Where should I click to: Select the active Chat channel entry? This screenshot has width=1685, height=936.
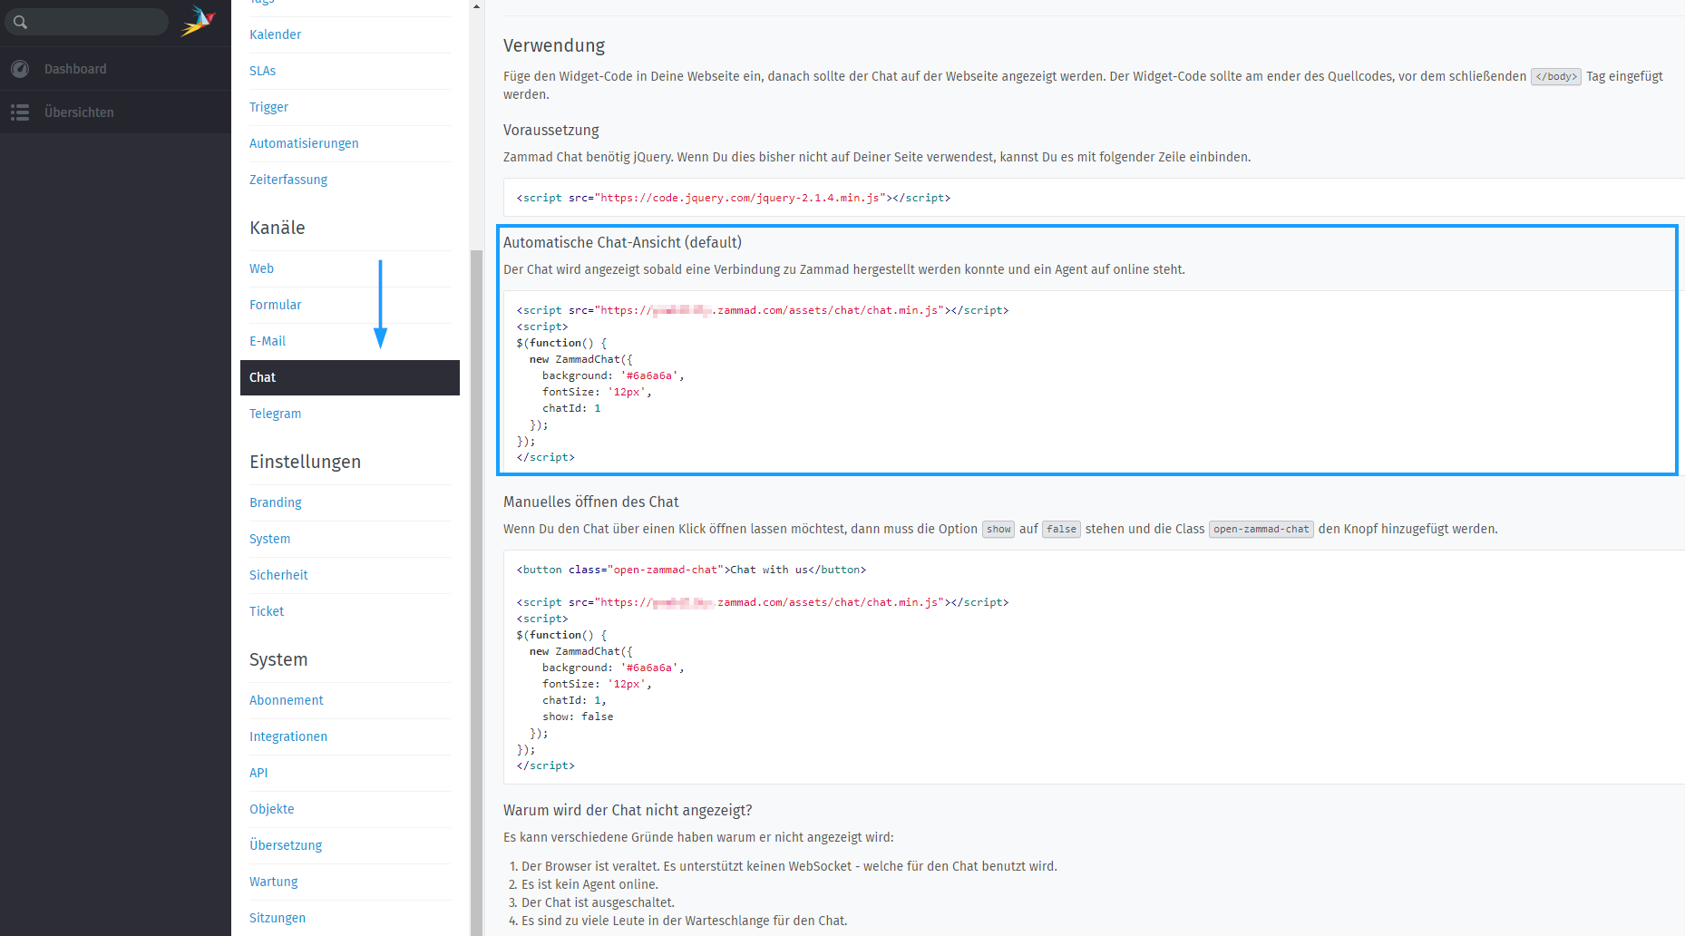click(x=349, y=377)
